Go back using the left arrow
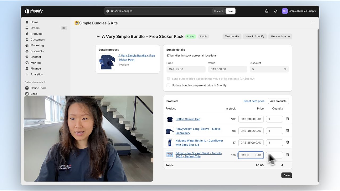The height and width of the screenshot is (191, 340). click(x=98, y=37)
